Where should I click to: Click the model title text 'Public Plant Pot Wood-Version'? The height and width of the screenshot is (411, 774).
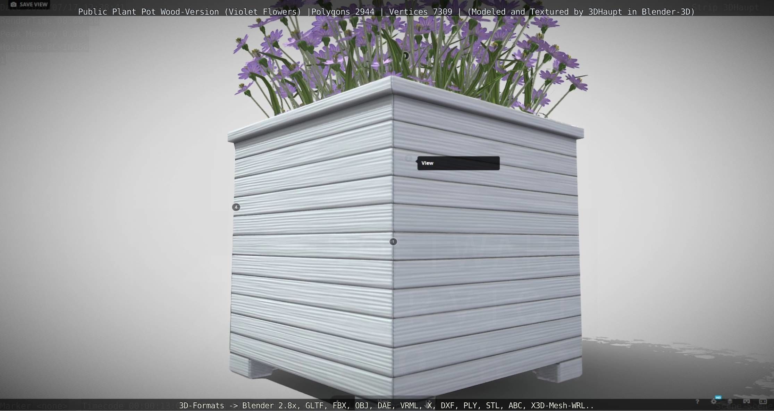[149, 12]
